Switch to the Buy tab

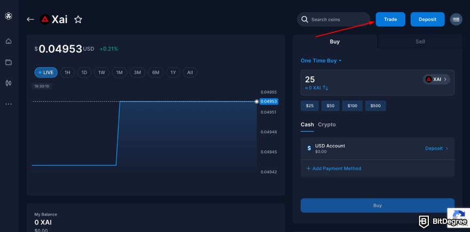(x=335, y=42)
